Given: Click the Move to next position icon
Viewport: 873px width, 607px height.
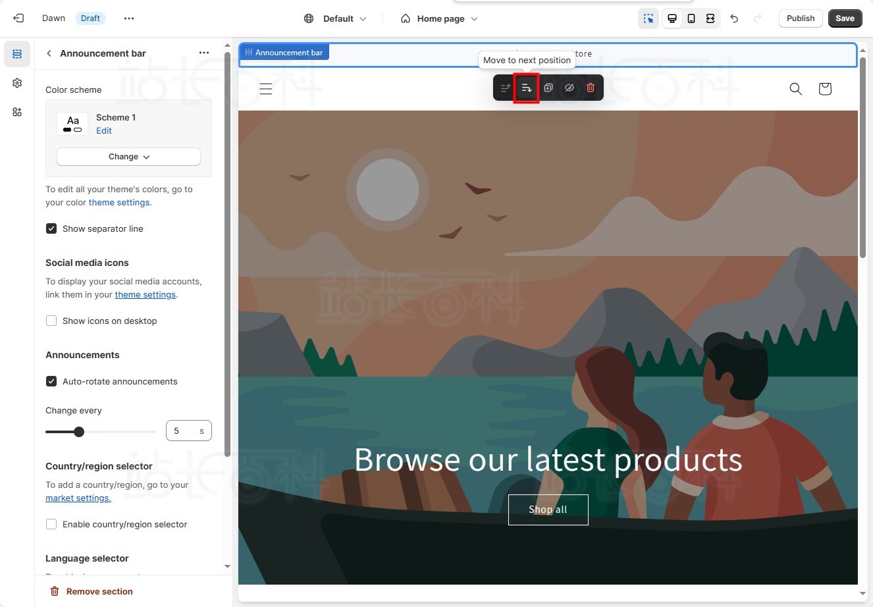Looking at the screenshot, I should [x=526, y=88].
